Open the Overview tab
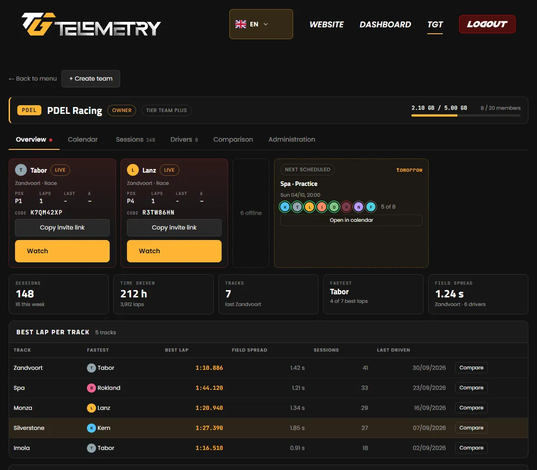 (34, 139)
